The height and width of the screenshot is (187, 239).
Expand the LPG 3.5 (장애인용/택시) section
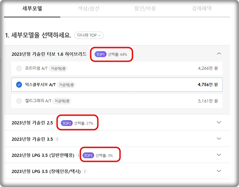click(219, 171)
